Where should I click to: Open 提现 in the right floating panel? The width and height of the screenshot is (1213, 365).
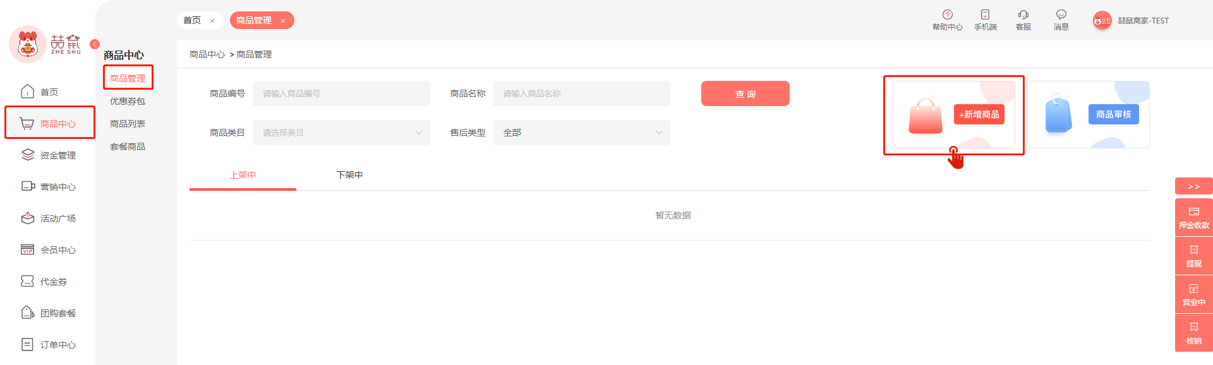(1194, 256)
